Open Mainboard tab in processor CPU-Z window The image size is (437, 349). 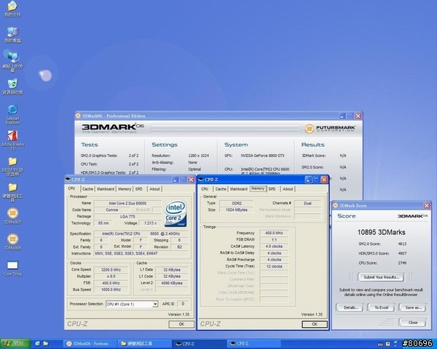tap(106, 189)
